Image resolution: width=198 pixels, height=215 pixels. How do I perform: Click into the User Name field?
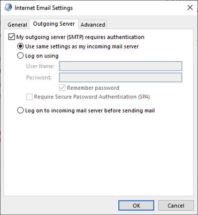click(x=120, y=66)
